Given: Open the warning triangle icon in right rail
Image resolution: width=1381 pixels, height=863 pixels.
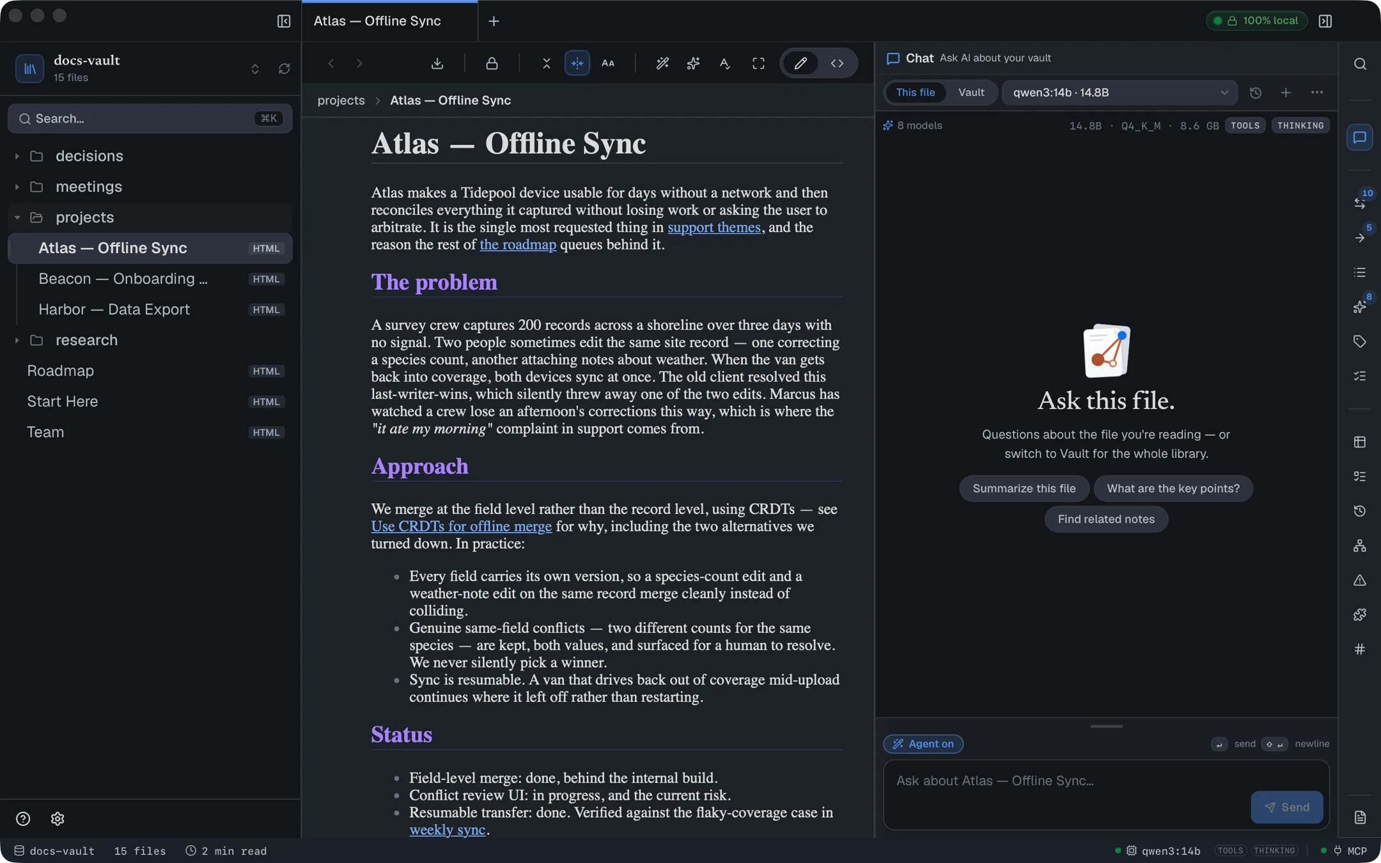Looking at the screenshot, I should [x=1360, y=580].
